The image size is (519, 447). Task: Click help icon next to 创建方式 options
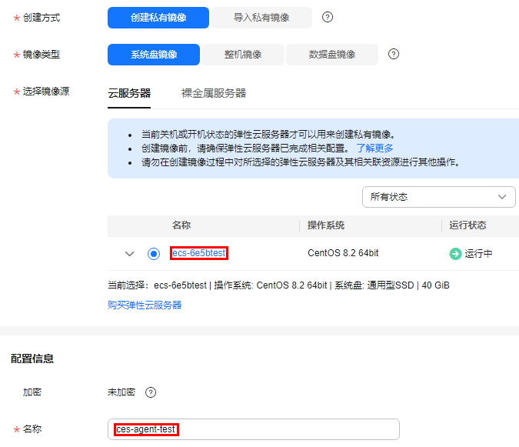(328, 18)
